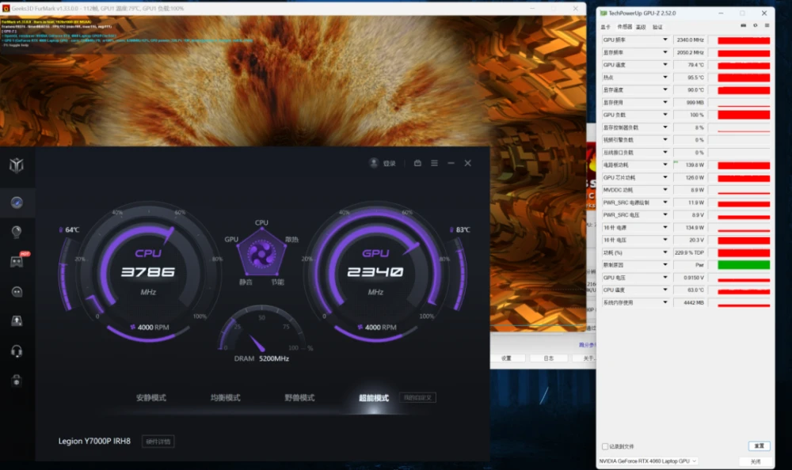Open the game controller icon with HOT badge
This screenshot has width=792, height=470.
(x=17, y=261)
